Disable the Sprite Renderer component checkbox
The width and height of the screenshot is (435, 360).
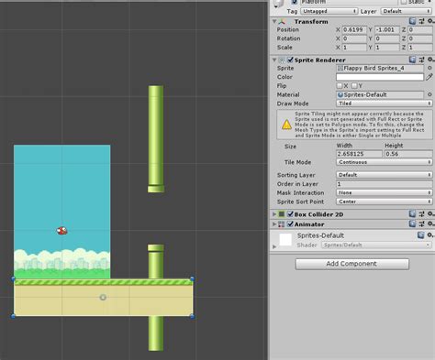290,60
